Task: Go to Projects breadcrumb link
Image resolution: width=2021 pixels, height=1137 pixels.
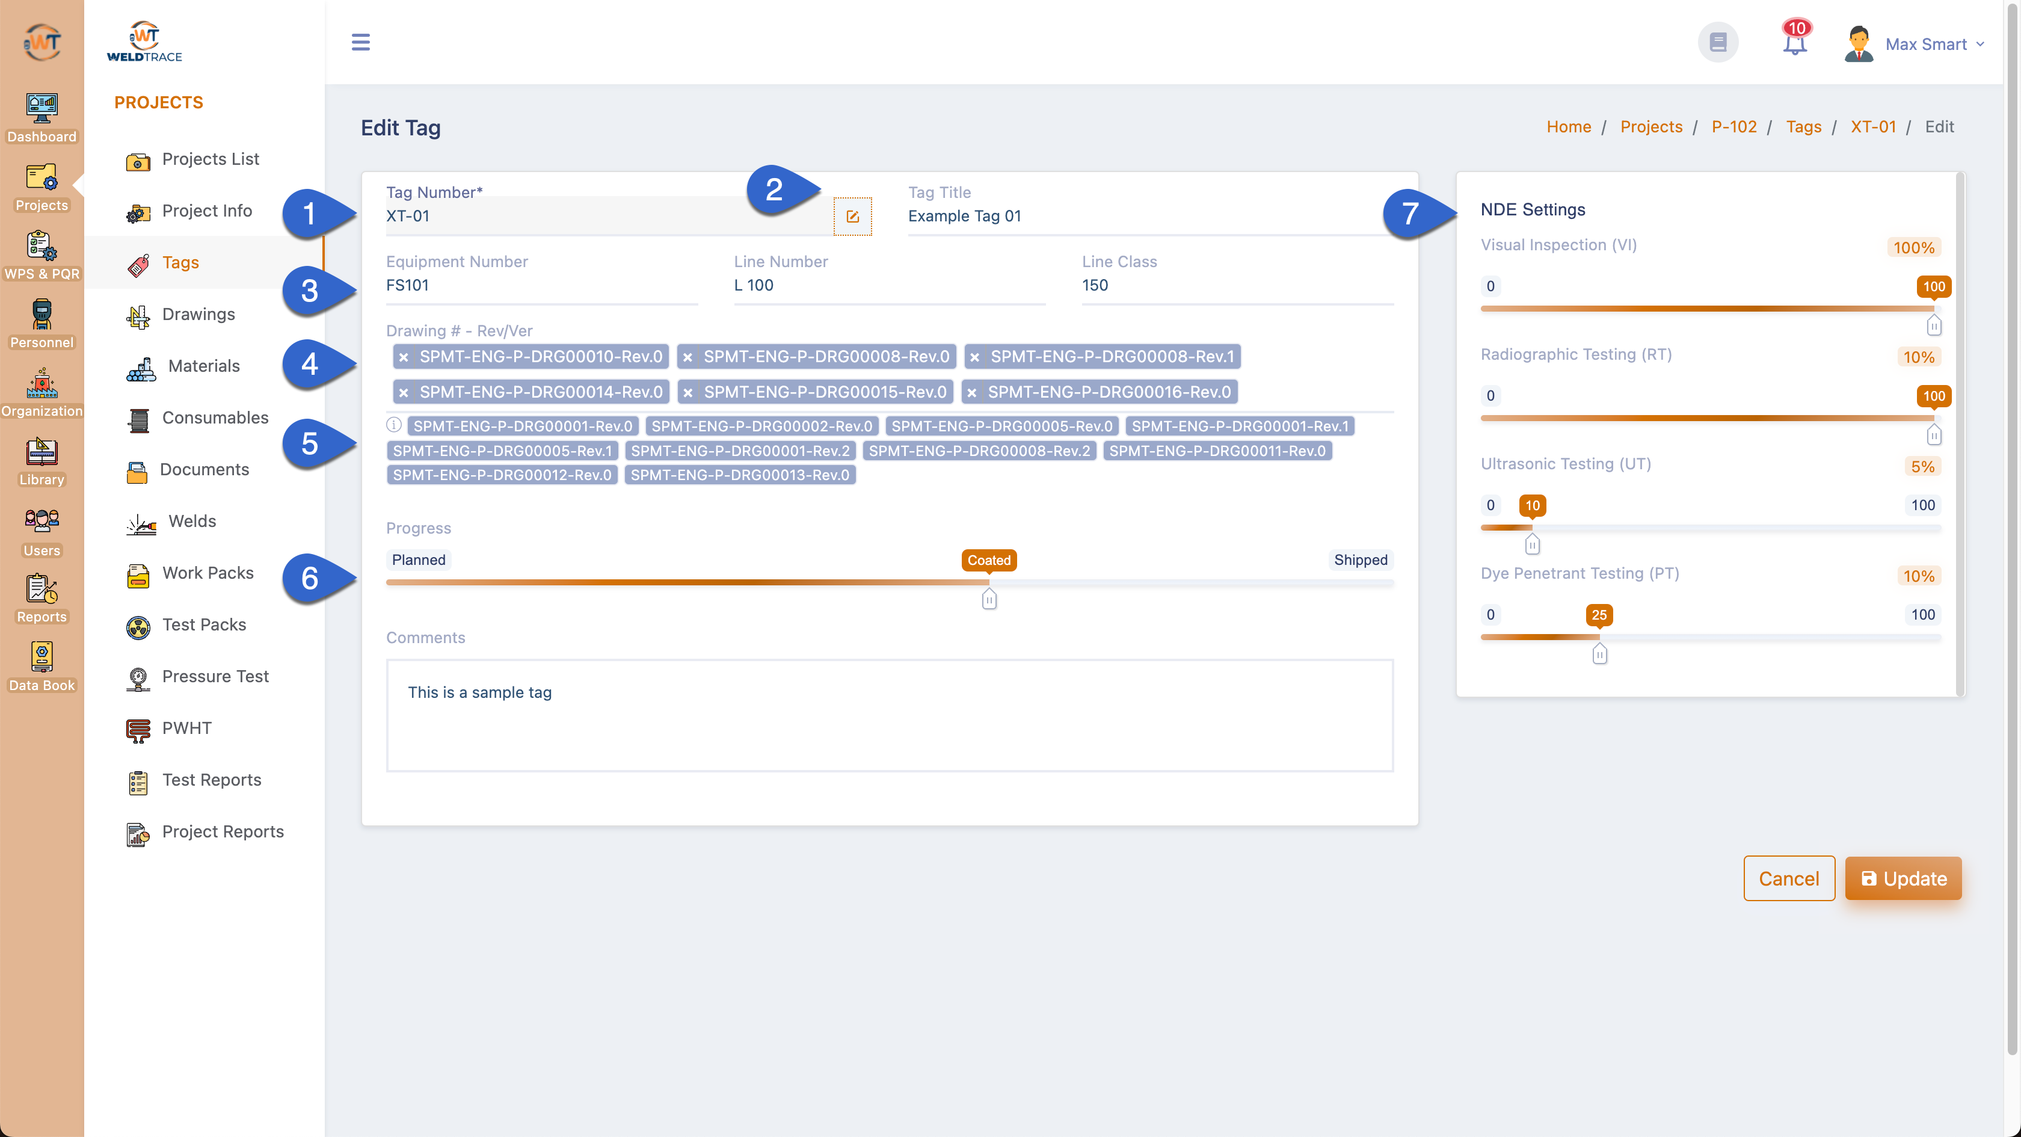Action: pyautogui.click(x=1650, y=127)
